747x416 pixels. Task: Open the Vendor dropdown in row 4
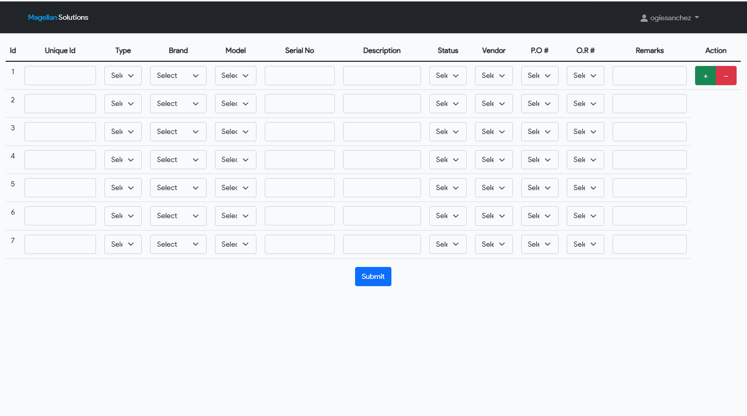point(494,159)
